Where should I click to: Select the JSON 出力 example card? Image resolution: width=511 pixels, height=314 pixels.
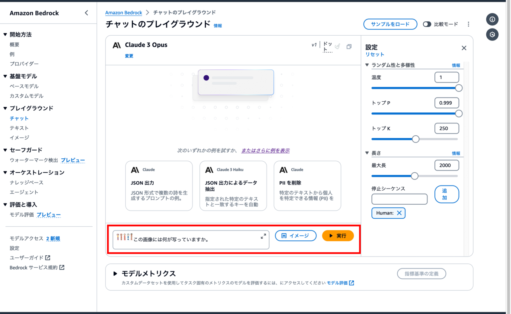pyautogui.click(x=159, y=186)
